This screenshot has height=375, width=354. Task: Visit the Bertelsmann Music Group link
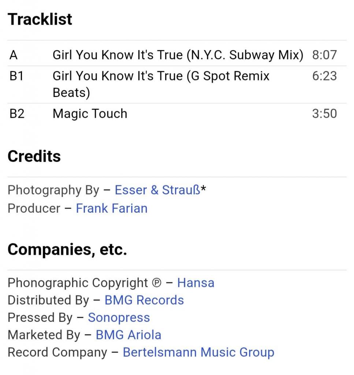[x=198, y=352]
